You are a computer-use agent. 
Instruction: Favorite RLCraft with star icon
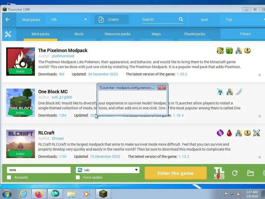[x=259, y=157]
